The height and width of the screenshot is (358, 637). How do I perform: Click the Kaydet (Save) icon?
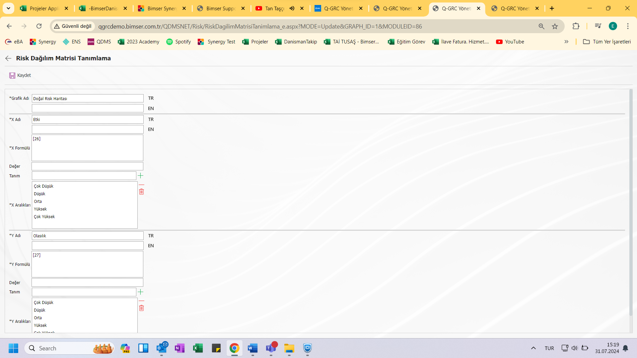click(x=12, y=75)
